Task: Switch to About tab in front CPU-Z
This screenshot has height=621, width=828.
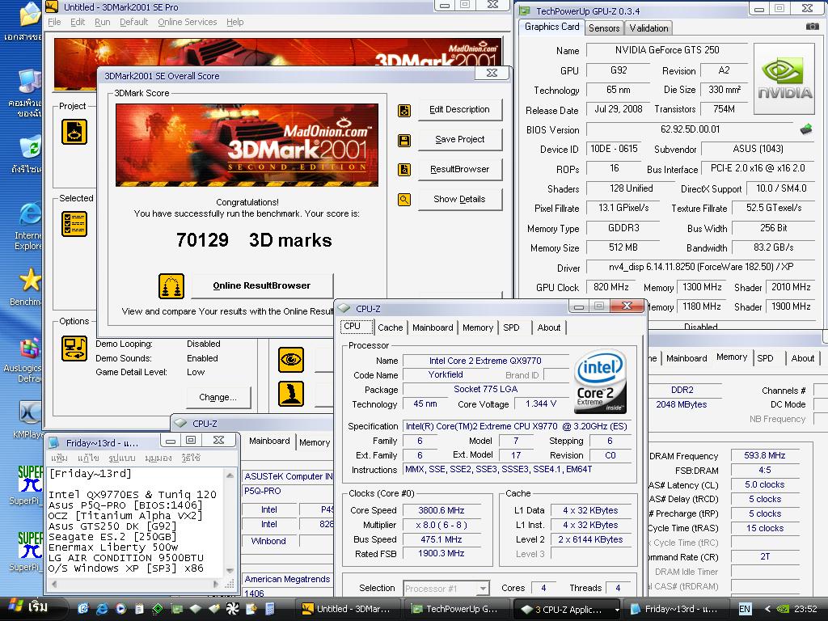Action: pyautogui.click(x=549, y=327)
